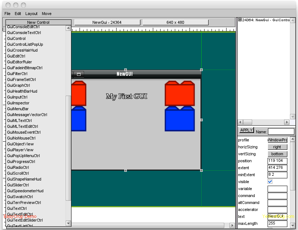This screenshot has height=230, width=298.
Task: Click the top-center resize handle of NewGUI
Action: pos(125,70)
